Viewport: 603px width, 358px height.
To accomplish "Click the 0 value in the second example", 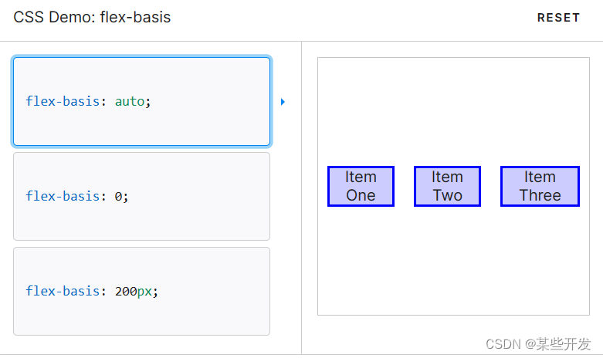I will [x=118, y=197].
